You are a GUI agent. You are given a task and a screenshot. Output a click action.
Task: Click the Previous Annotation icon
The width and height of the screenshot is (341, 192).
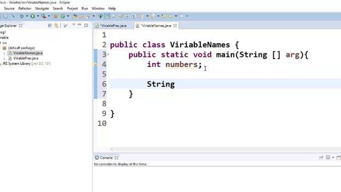point(152,16)
